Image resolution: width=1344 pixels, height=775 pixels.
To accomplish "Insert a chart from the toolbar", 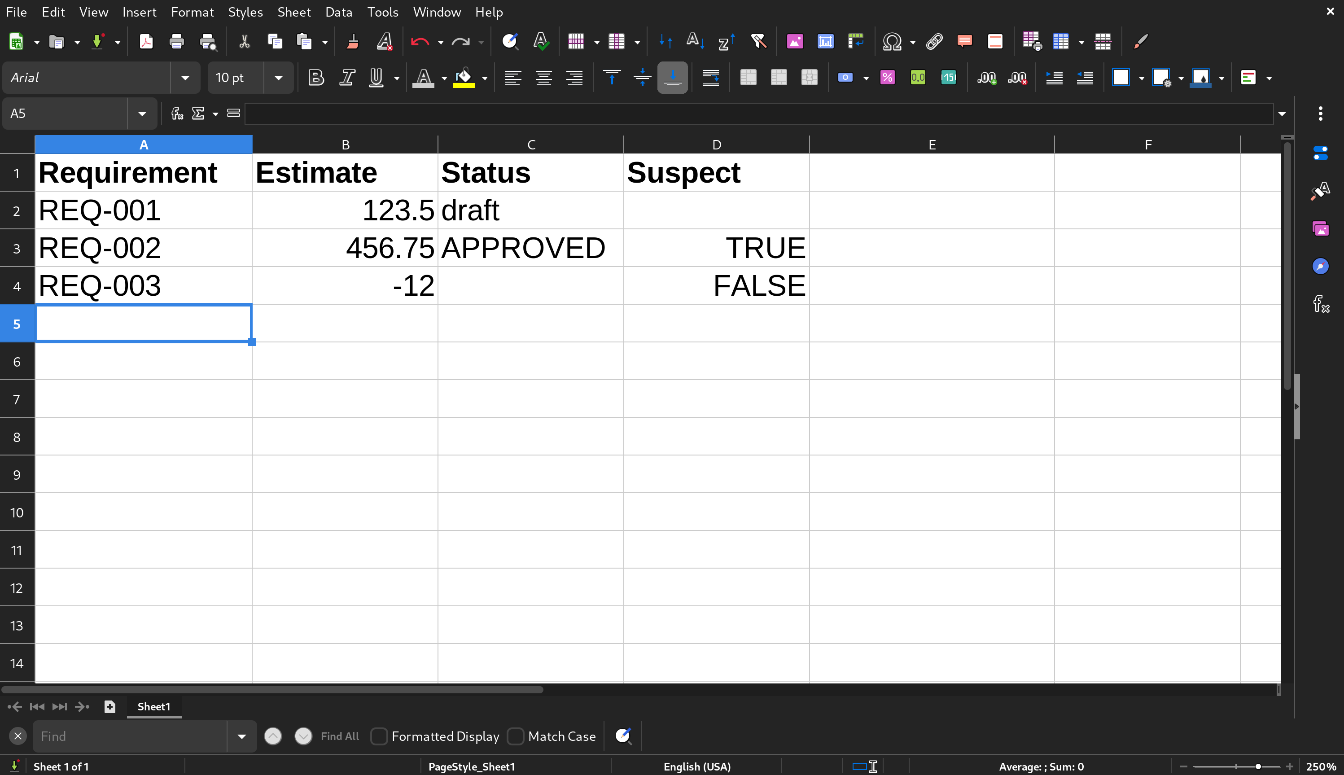I will 825,42.
